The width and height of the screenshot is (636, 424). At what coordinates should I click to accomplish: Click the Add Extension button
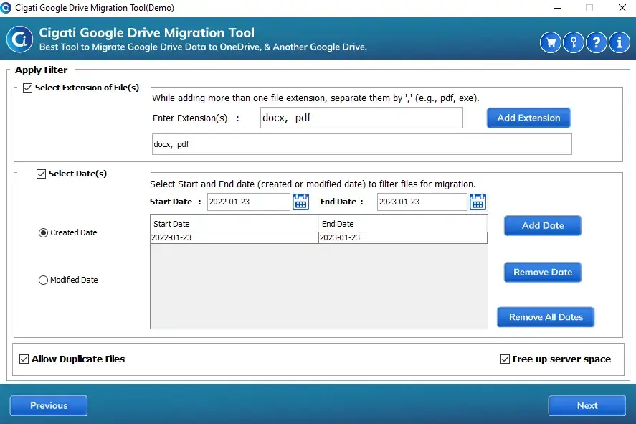pos(528,118)
